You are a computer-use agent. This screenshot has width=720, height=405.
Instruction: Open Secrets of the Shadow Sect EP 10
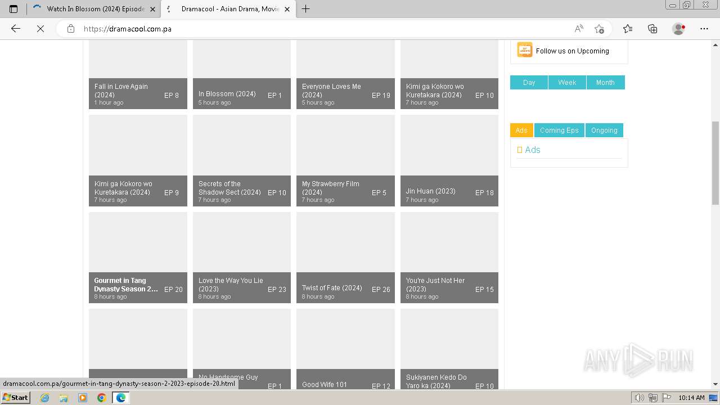[242, 160]
